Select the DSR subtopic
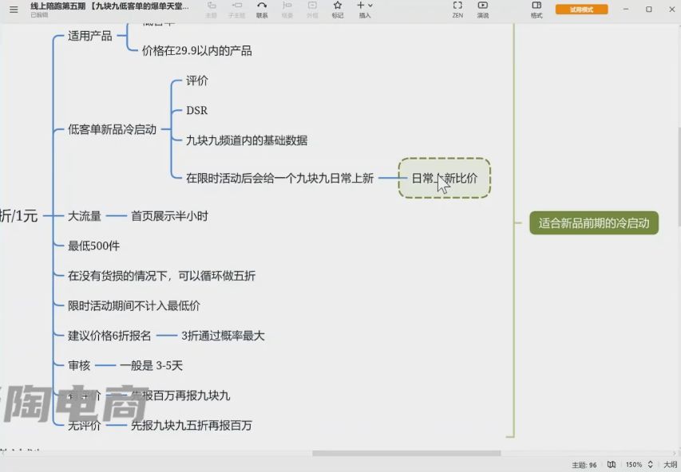Image resolution: width=681 pixels, height=472 pixels. (x=196, y=111)
